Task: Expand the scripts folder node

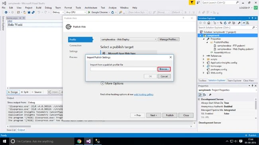Action: tap(204, 59)
